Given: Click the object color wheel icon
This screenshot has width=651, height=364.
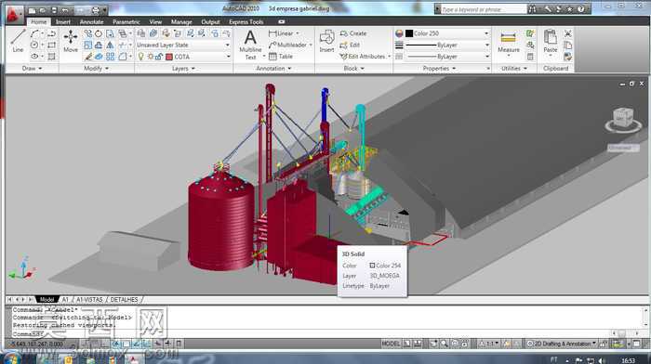Looking at the screenshot, I should coord(399,33).
